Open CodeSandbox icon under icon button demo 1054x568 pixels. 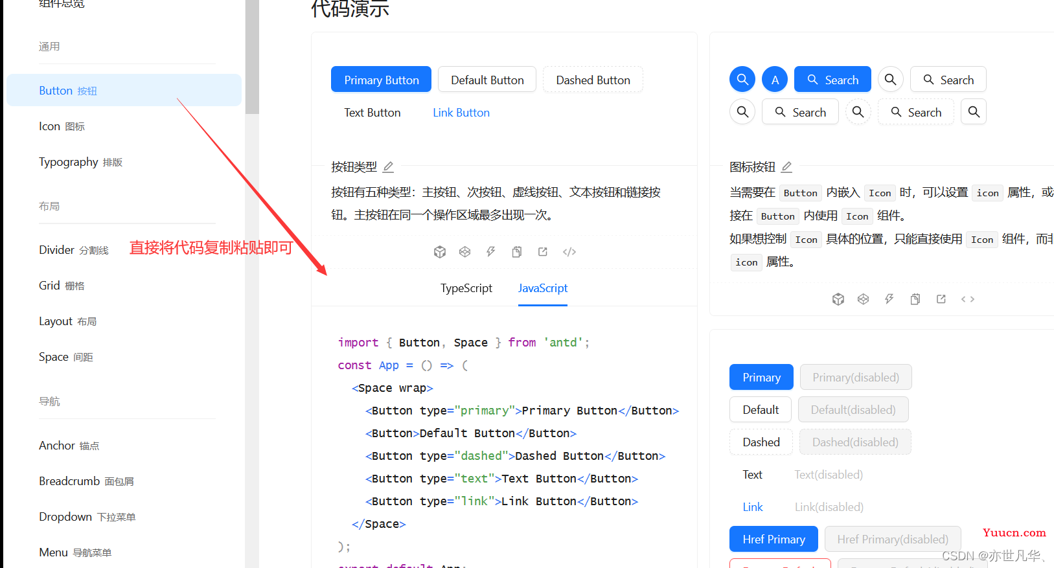[838, 299]
